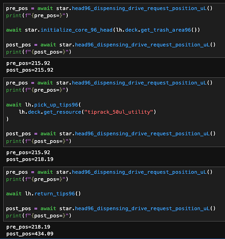Click pre_pos=215.92 output below the initialize_core_96_head cell
This screenshot has height=239, width=225.
point(28,63)
